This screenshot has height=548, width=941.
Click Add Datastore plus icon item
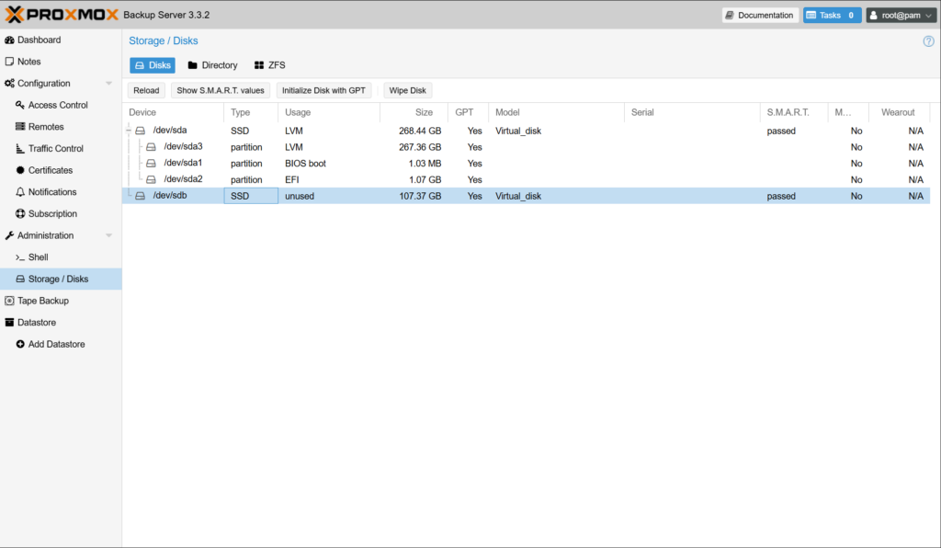pyautogui.click(x=55, y=345)
